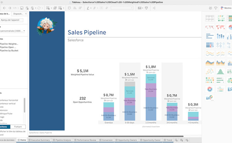
Task: Click the Refresh circular arrow icon
Action: 39,8
